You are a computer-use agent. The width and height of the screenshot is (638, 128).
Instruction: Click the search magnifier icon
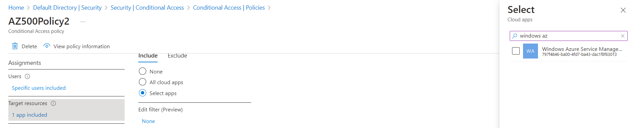[x=515, y=36]
